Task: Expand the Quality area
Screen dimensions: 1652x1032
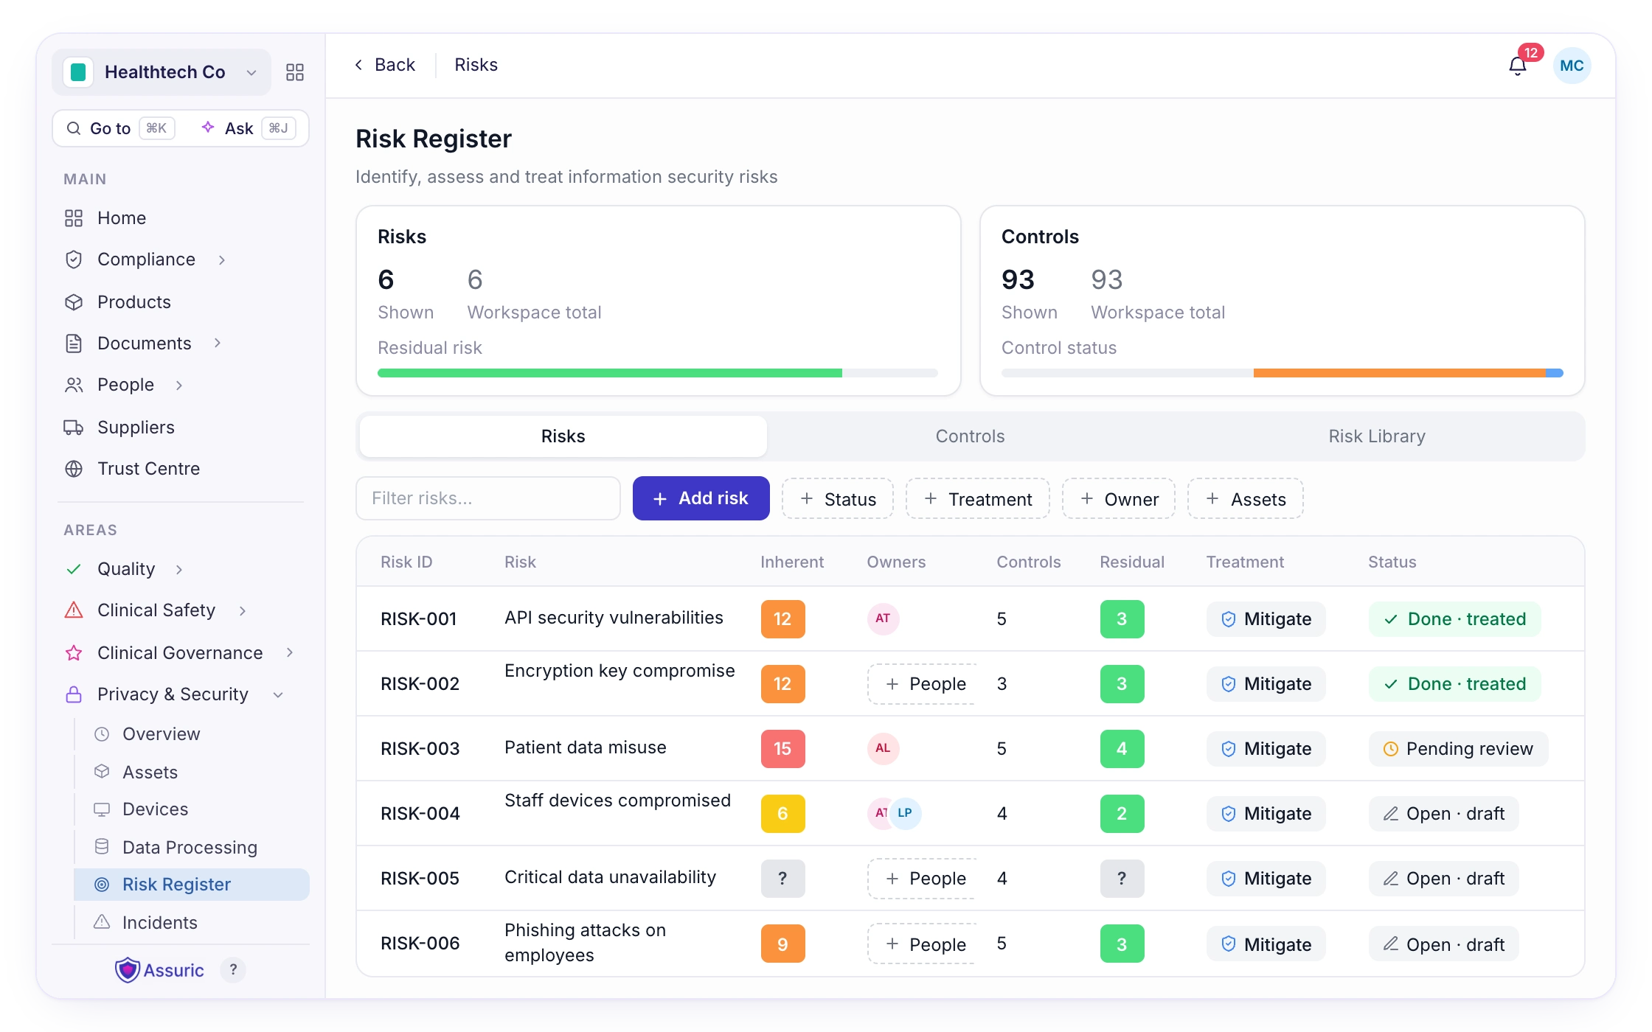Action: click(x=179, y=570)
